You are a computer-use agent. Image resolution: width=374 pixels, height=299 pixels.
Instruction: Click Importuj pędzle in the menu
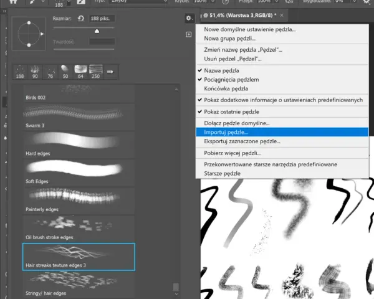pos(282,132)
